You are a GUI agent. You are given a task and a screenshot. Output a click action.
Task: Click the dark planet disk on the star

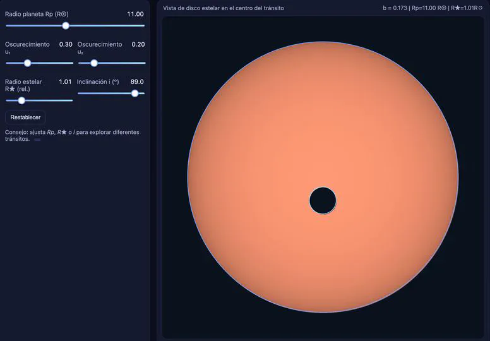click(x=323, y=200)
